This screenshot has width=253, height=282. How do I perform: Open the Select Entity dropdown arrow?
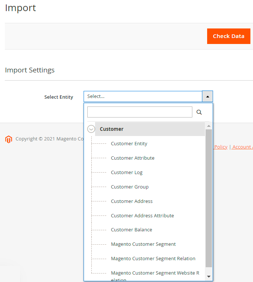click(x=208, y=96)
